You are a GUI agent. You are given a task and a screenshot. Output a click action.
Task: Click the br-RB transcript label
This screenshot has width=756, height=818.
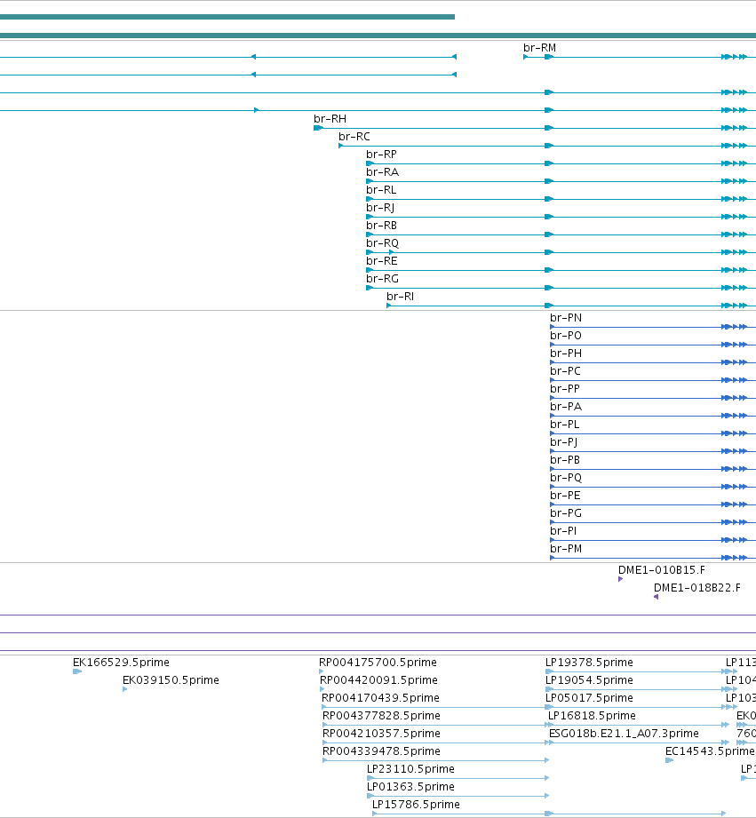pyautogui.click(x=381, y=225)
